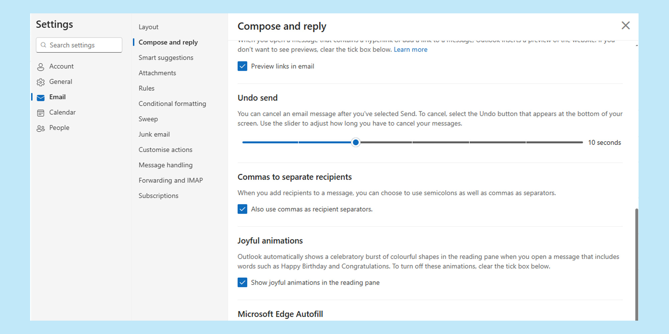Click the Learn more link
This screenshot has height=334, width=669.
pos(410,49)
